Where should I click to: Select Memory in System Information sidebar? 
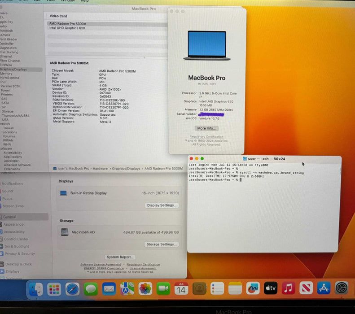coord(6,74)
